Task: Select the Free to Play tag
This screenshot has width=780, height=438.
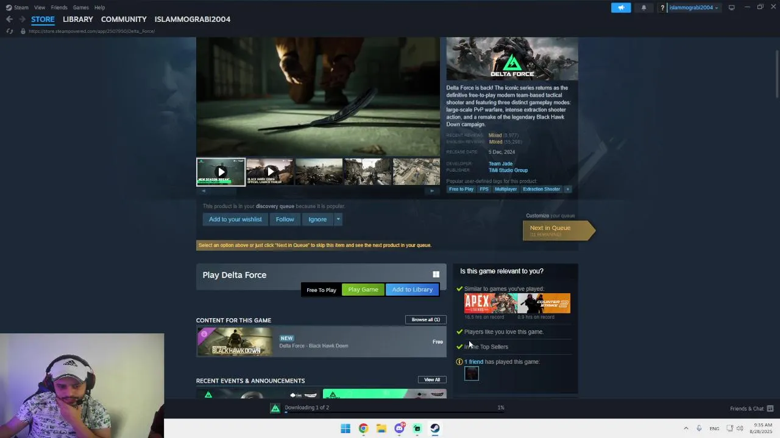Action: (461, 189)
